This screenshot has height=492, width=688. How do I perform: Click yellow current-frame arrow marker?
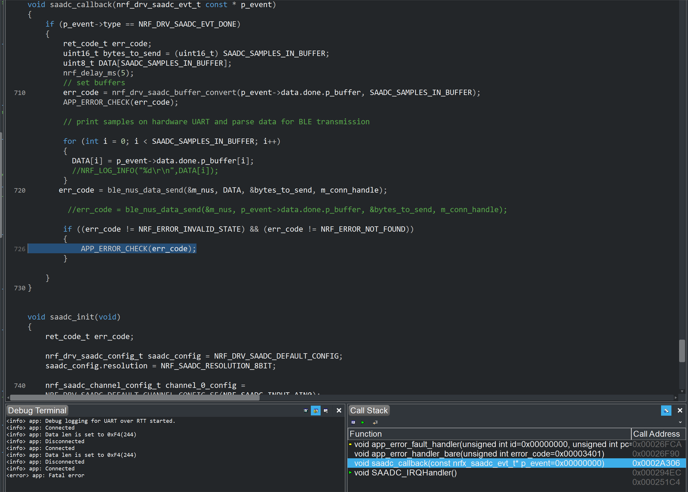click(350, 444)
